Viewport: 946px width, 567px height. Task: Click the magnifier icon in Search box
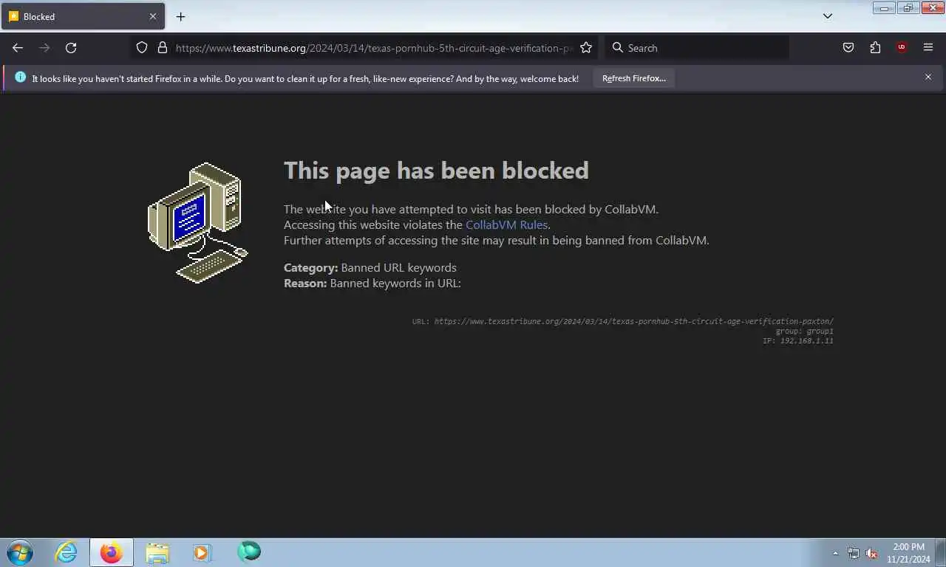(x=618, y=48)
